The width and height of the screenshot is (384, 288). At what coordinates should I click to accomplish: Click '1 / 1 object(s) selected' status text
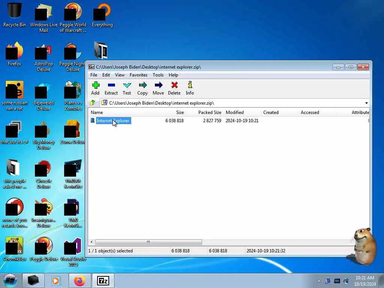111,251
